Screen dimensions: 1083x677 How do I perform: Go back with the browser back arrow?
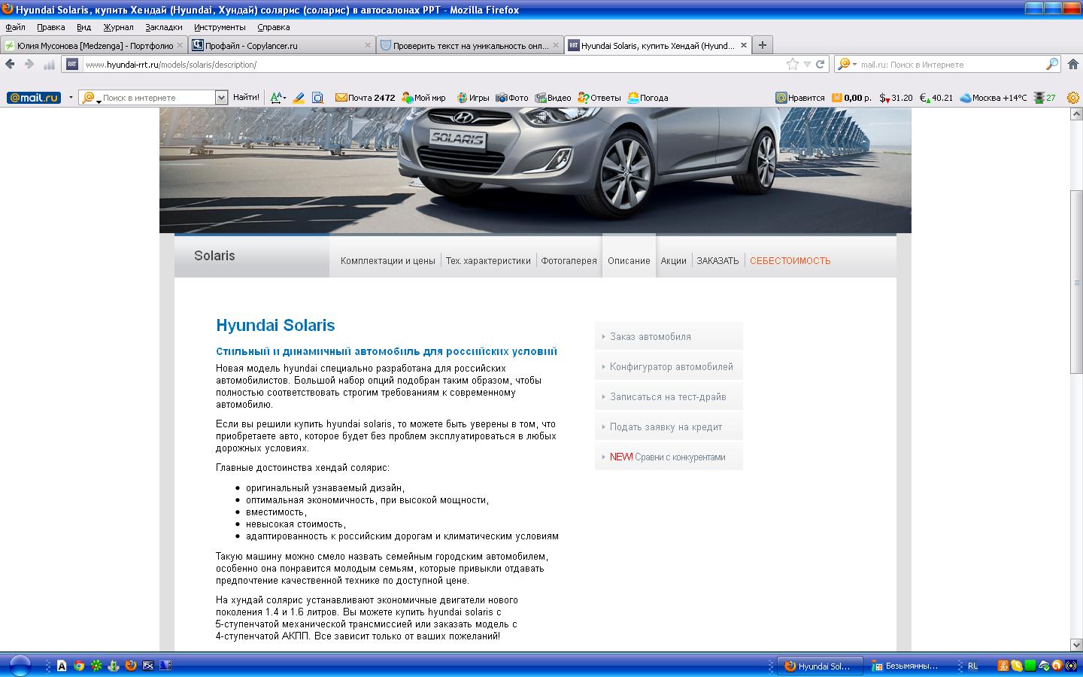click(x=11, y=65)
